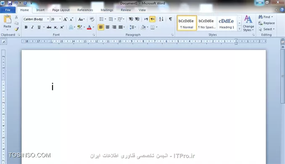The width and height of the screenshot is (285, 164).
Task: Open the File tab
Action: coord(8,10)
